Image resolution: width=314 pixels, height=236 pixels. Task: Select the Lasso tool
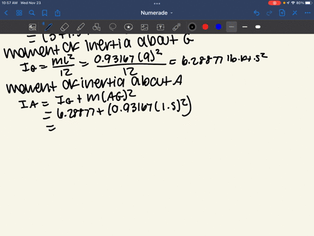click(113, 27)
